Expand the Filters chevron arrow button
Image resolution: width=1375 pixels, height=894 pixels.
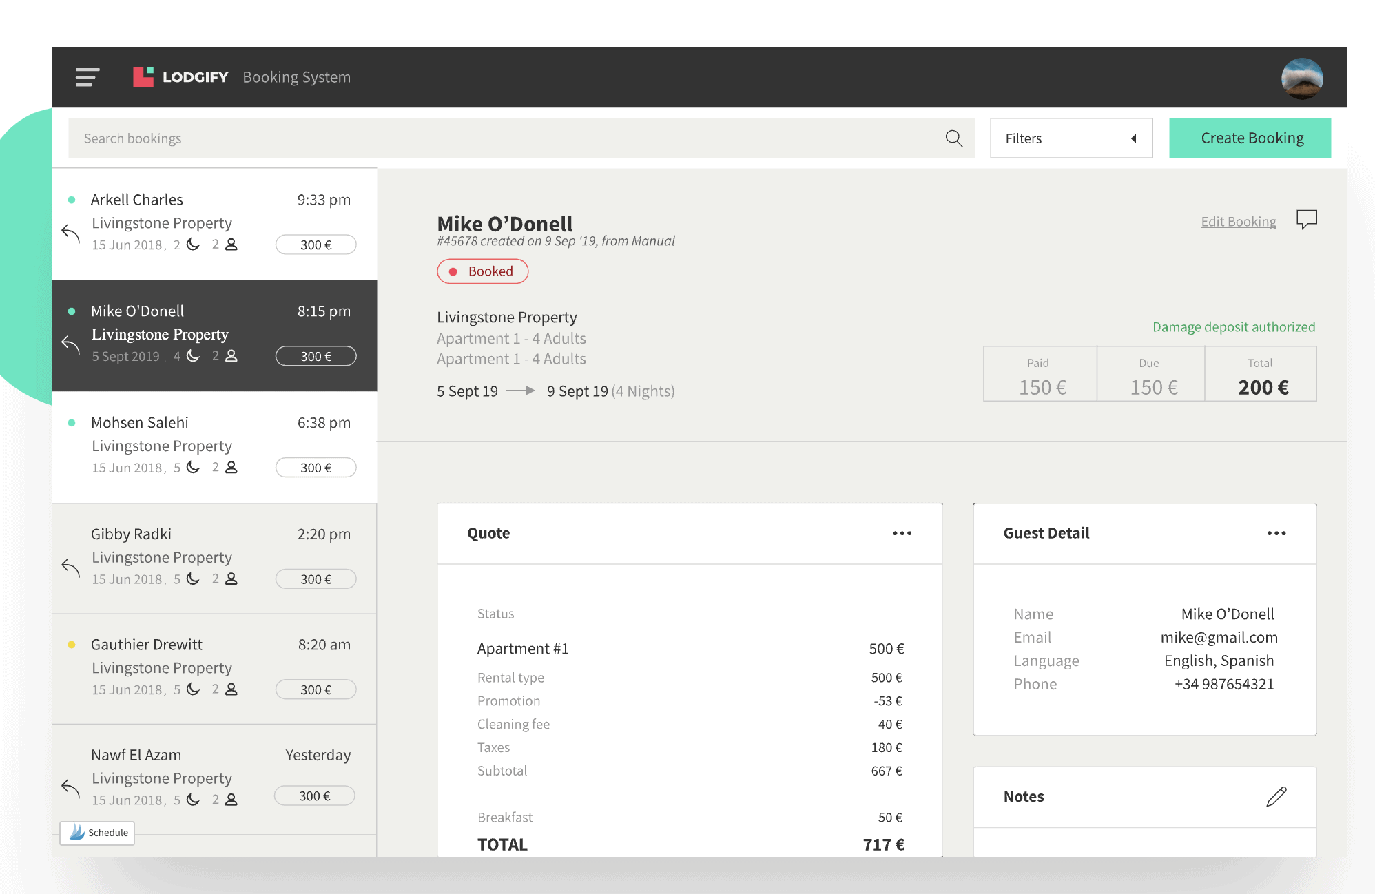click(1133, 138)
